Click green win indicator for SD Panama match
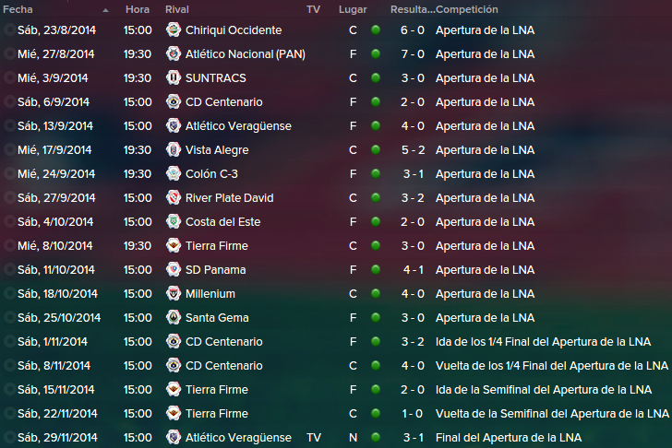The height and width of the screenshot is (448, 672). (376, 269)
